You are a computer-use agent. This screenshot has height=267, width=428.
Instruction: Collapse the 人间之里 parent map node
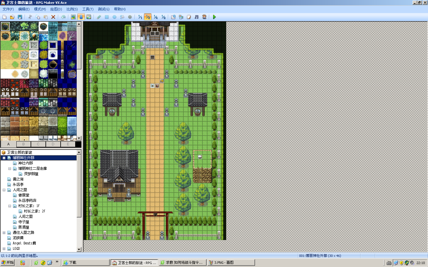(4, 190)
